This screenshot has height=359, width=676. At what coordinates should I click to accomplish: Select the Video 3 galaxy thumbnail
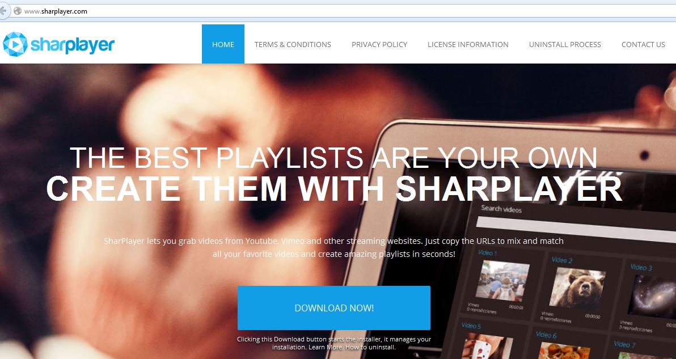click(652, 297)
